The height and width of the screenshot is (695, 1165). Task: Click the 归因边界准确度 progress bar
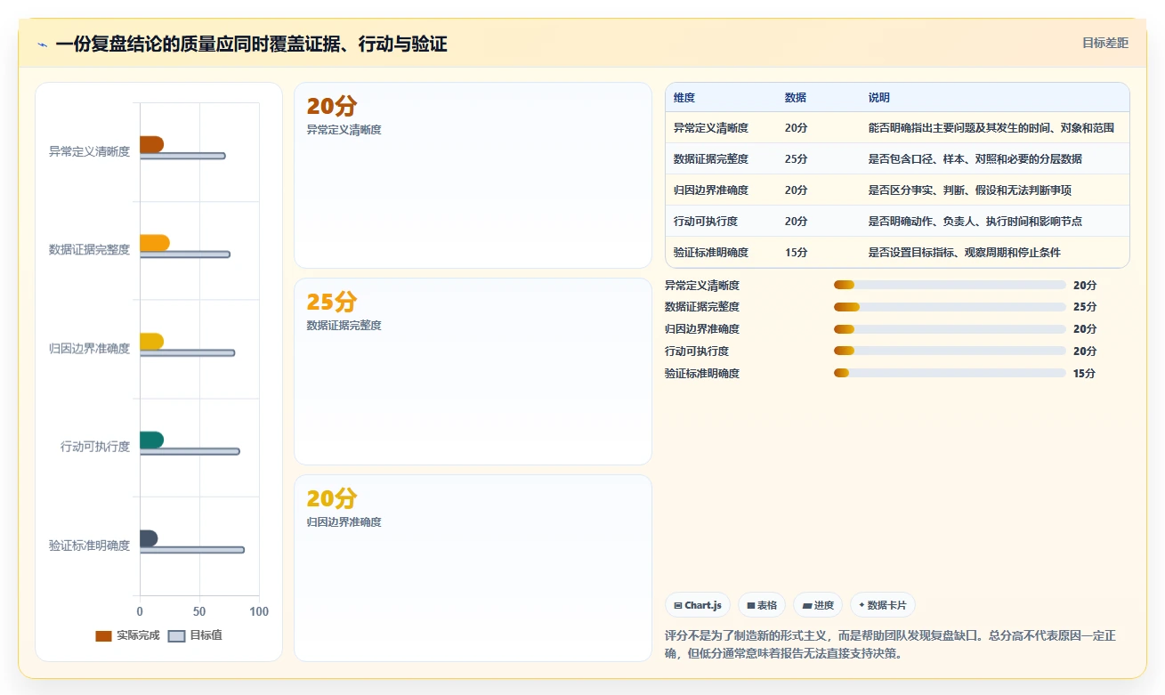coord(950,329)
